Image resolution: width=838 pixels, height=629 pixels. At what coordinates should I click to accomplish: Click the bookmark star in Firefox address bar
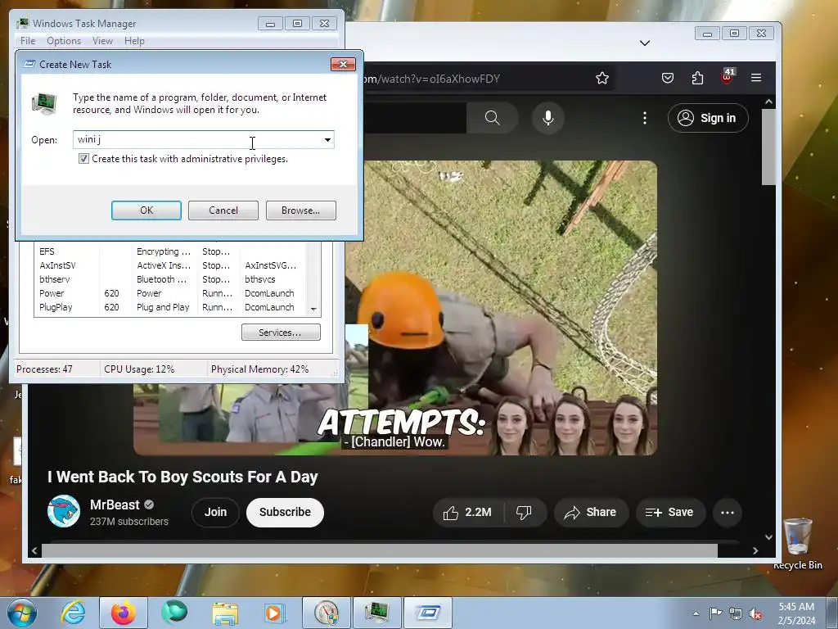pyautogui.click(x=602, y=78)
